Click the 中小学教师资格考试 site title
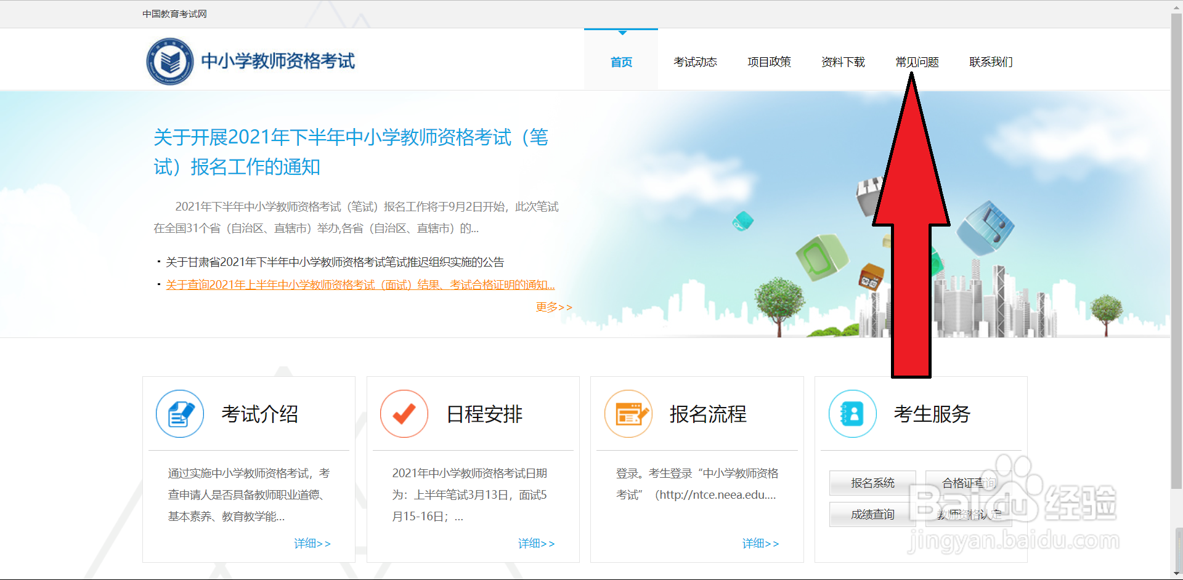1183x580 pixels. 278,61
